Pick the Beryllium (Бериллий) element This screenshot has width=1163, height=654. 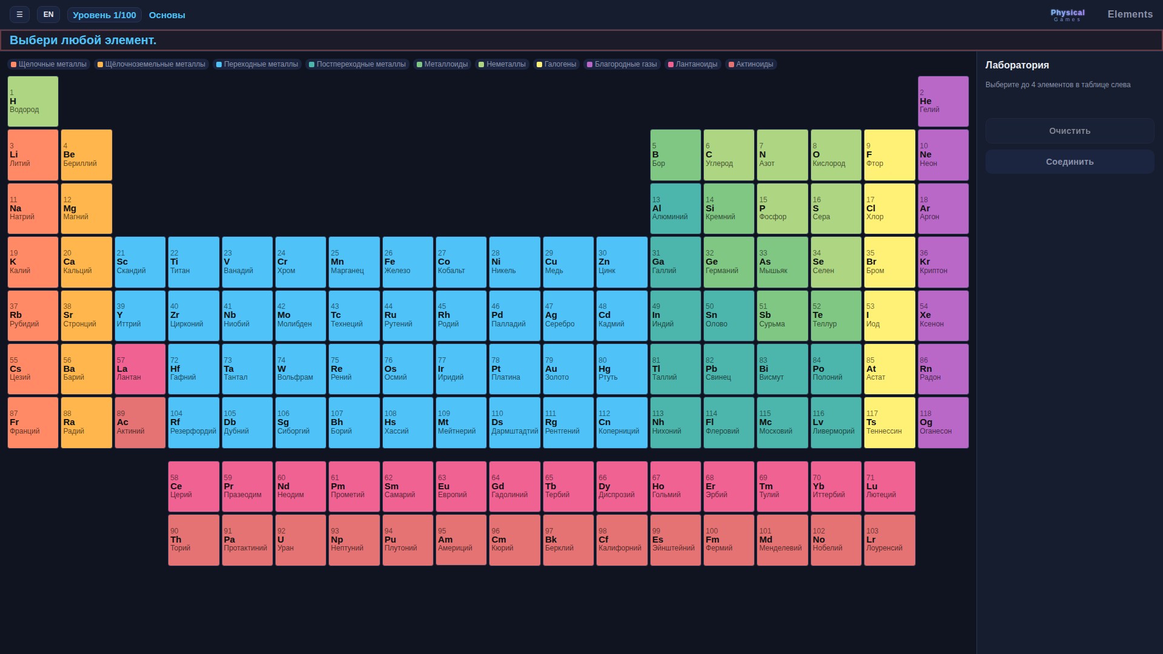click(x=87, y=155)
